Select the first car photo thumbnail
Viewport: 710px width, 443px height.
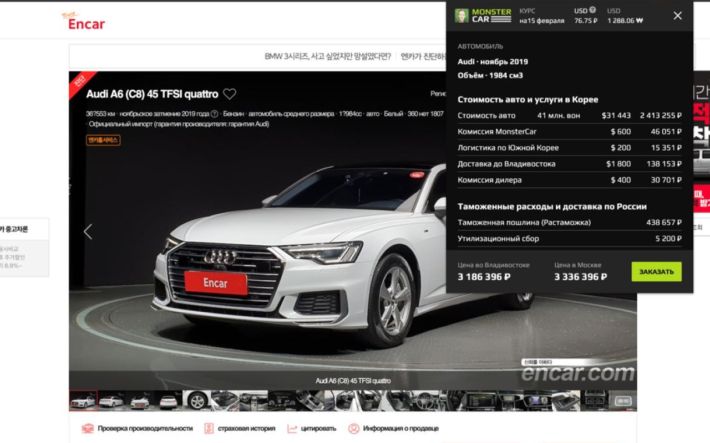tap(83, 400)
